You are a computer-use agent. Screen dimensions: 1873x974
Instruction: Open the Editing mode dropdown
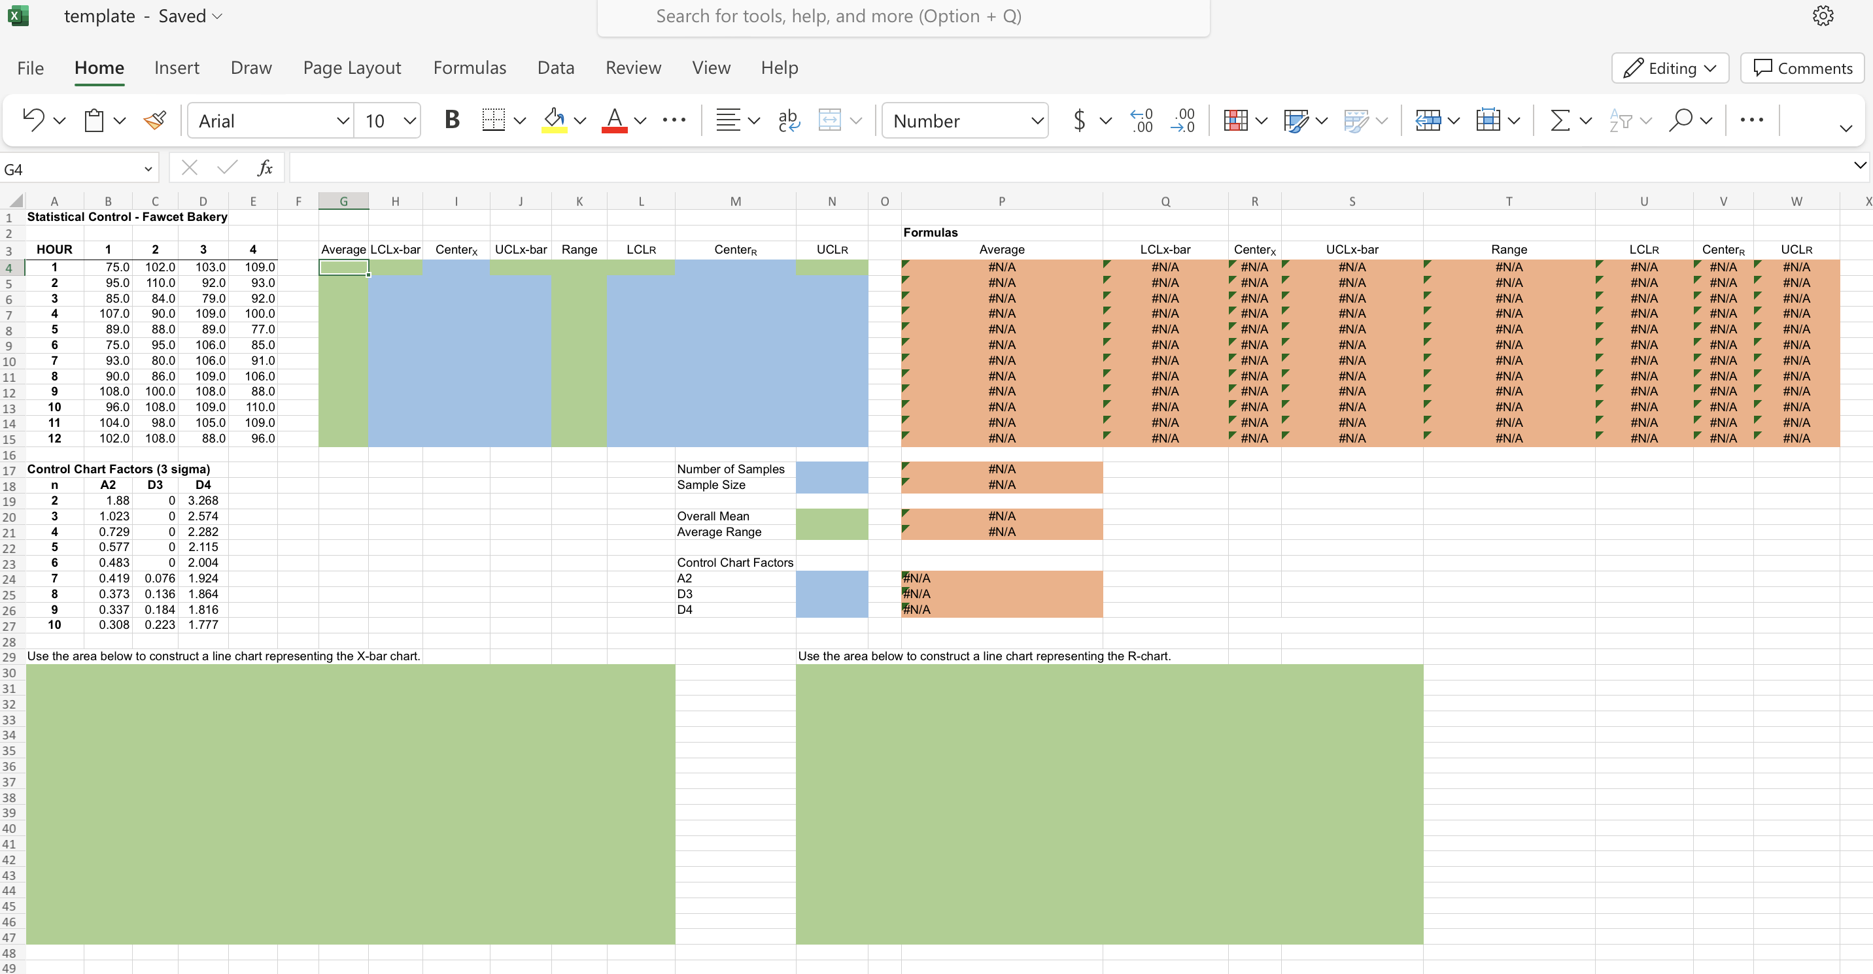(x=1670, y=69)
